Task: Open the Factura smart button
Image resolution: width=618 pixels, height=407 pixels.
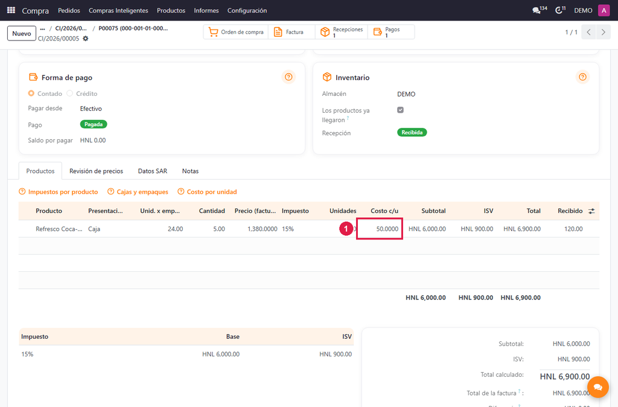Action: (291, 32)
